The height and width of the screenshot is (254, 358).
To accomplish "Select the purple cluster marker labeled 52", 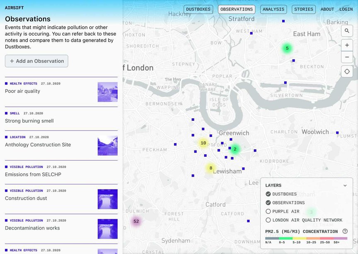I will coord(136,221).
